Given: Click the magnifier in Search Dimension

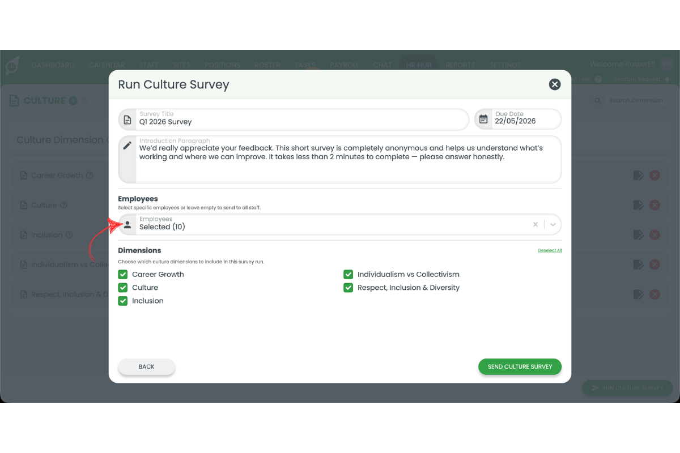Looking at the screenshot, I should (x=597, y=100).
